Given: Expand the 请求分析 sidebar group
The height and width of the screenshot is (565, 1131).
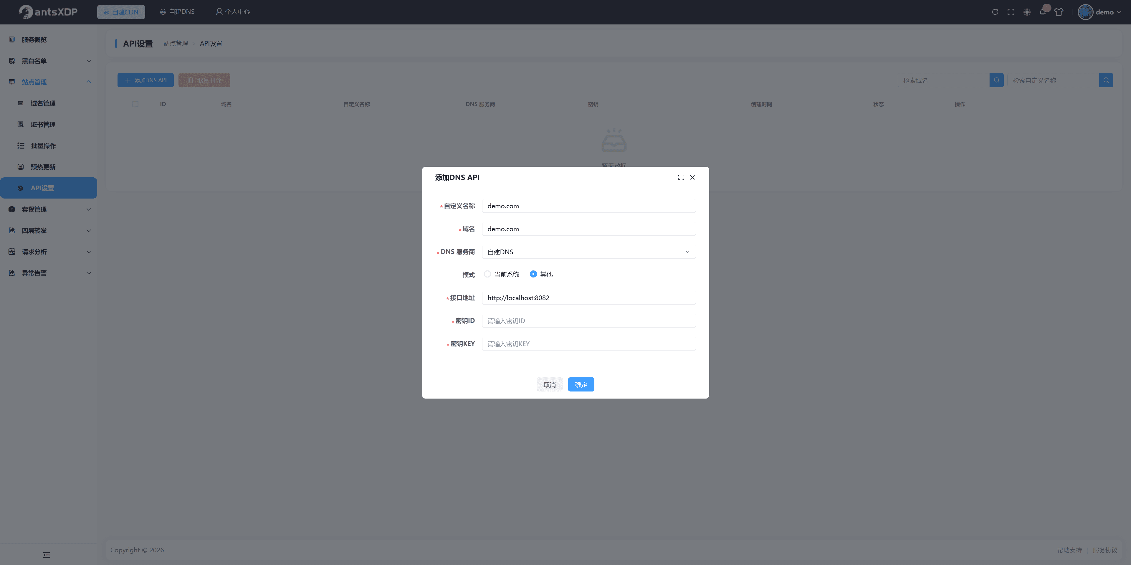Looking at the screenshot, I should (x=48, y=252).
